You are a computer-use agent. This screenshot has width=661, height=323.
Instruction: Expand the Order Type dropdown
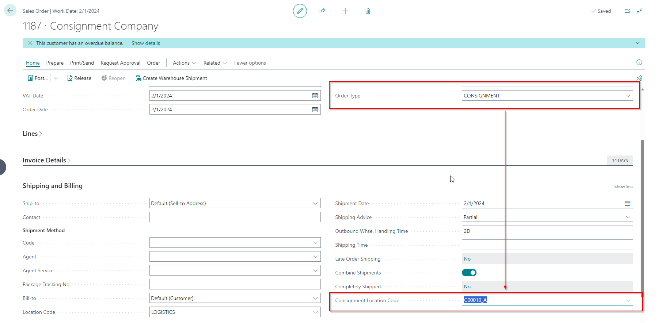pyautogui.click(x=628, y=96)
